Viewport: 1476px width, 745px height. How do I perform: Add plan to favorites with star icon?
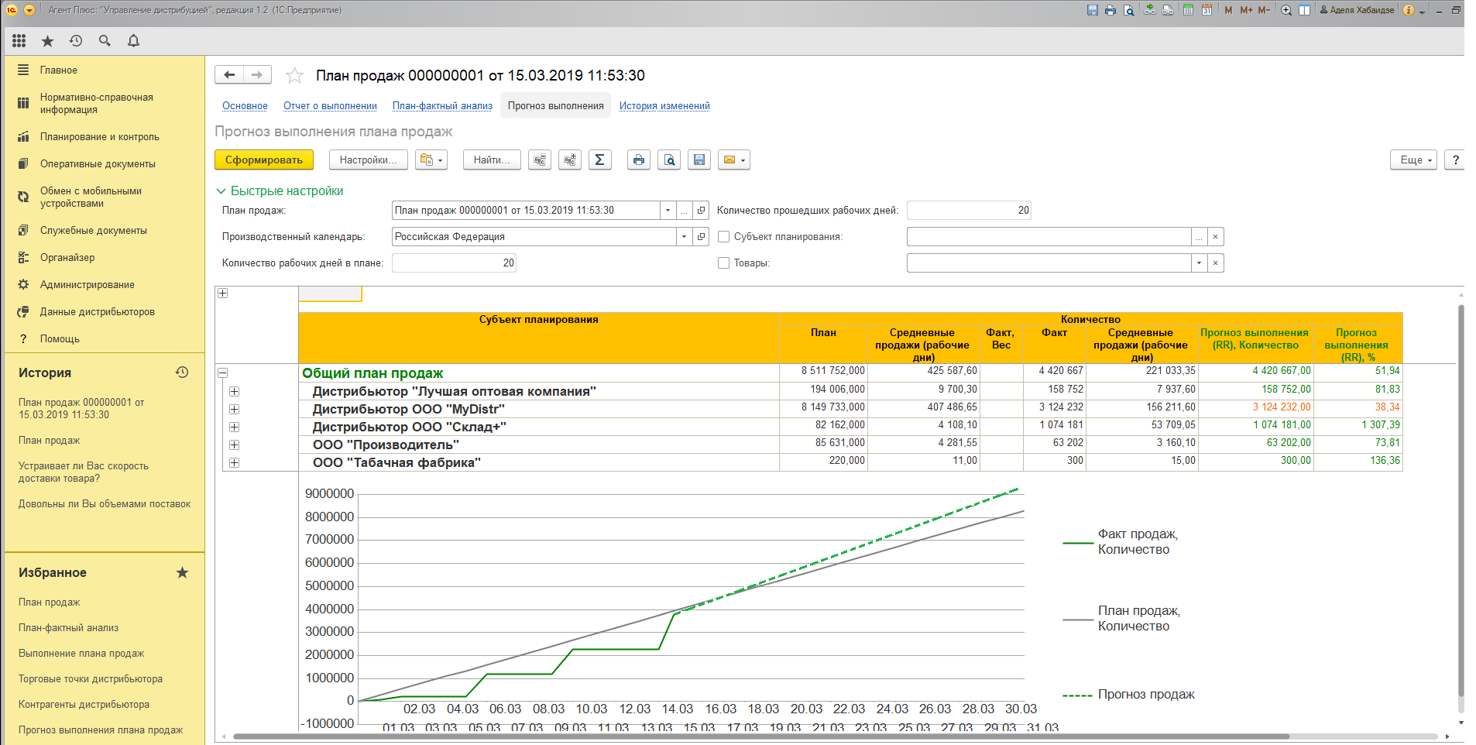pyautogui.click(x=294, y=75)
